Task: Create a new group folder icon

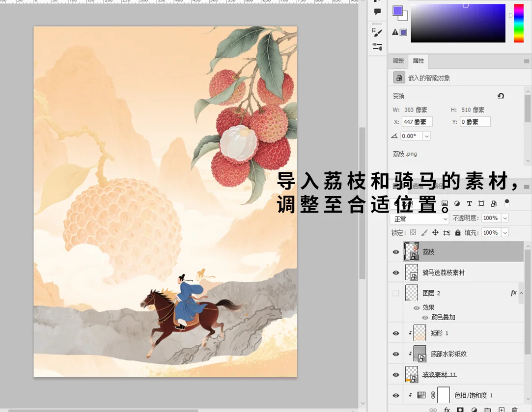Action: (x=488, y=410)
